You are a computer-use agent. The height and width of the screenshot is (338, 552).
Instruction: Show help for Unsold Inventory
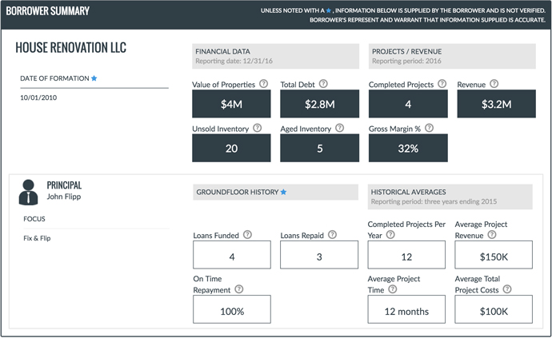tap(257, 128)
